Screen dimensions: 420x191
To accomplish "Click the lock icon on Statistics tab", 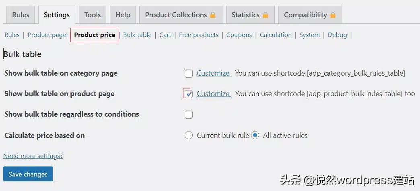I will point(266,15).
